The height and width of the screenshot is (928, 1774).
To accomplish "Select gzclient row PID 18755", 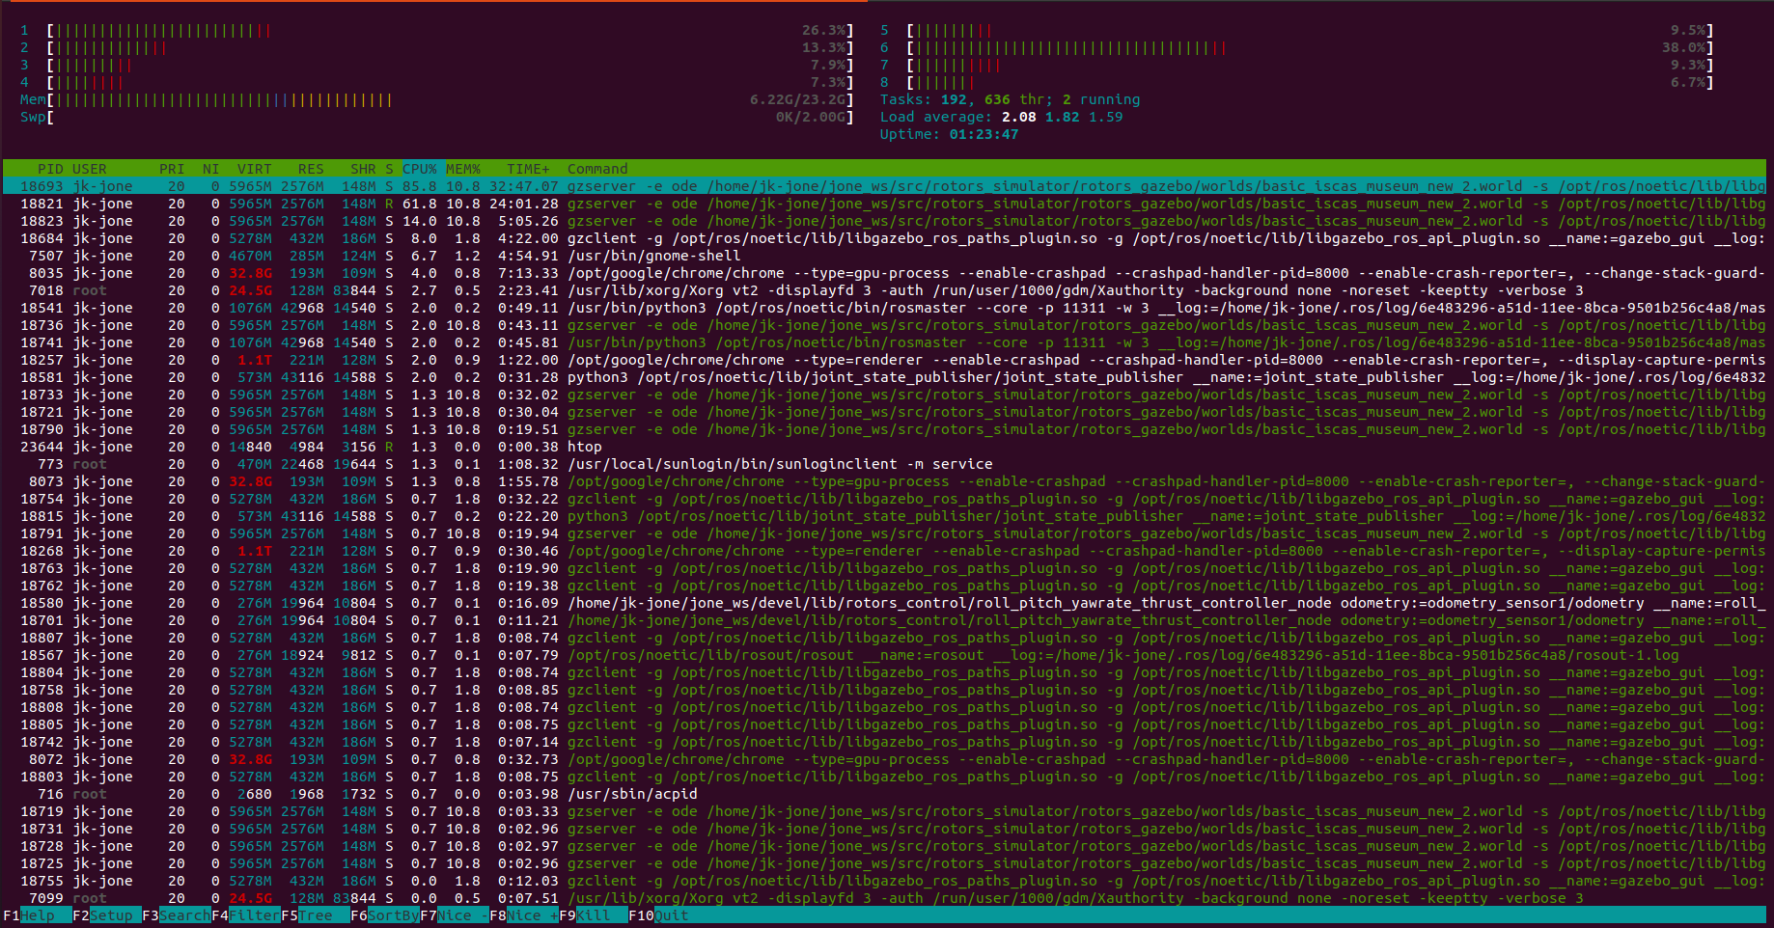I will tap(884, 881).
